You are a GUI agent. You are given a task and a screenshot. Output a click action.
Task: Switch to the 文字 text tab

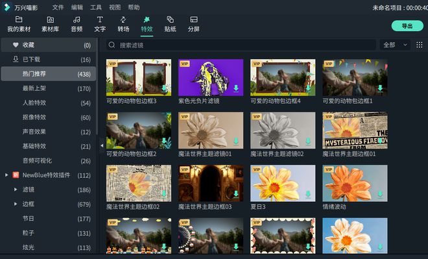pyautogui.click(x=100, y=24)
